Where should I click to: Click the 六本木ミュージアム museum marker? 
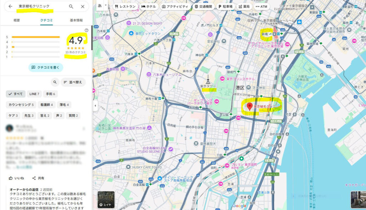point(149,75)
